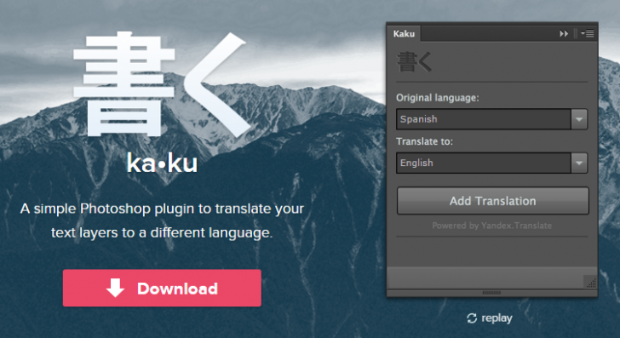
Task: Click the English language field
Action: click(x=484, y=163)
